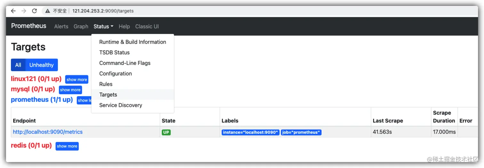Click the mysql (0/1 up) heading
The image size is (484, 168).
click(x=33, y=89)
